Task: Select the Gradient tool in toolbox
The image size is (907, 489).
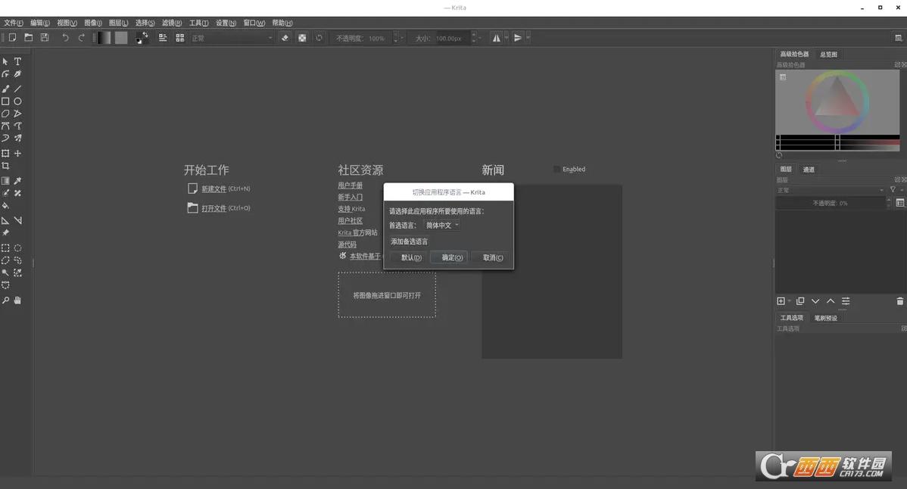Action: tap(5, 181)
